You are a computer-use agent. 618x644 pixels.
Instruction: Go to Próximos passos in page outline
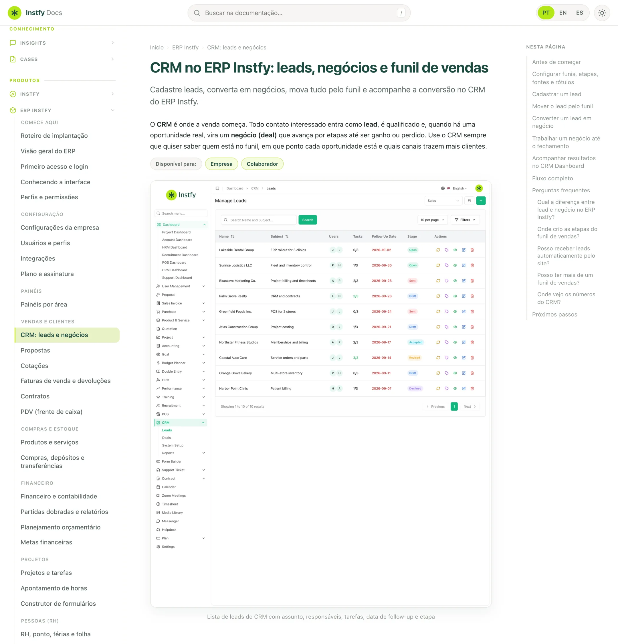pyautogui.click(x=554, y=315)
